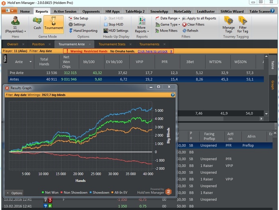Open the SnowieApp tab

[x=159, y=12]
